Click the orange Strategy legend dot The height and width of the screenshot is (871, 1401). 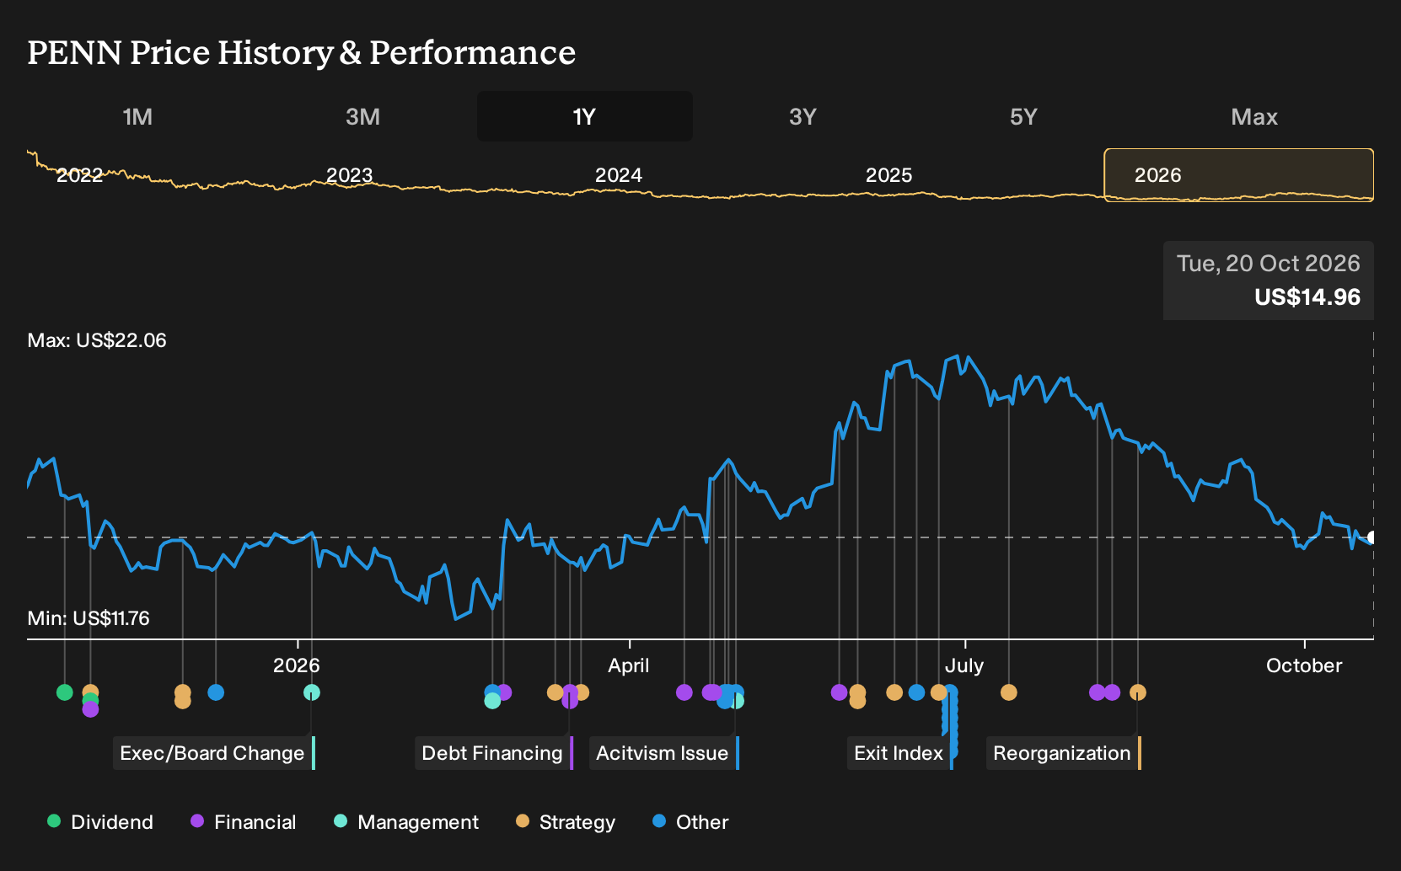523,821
